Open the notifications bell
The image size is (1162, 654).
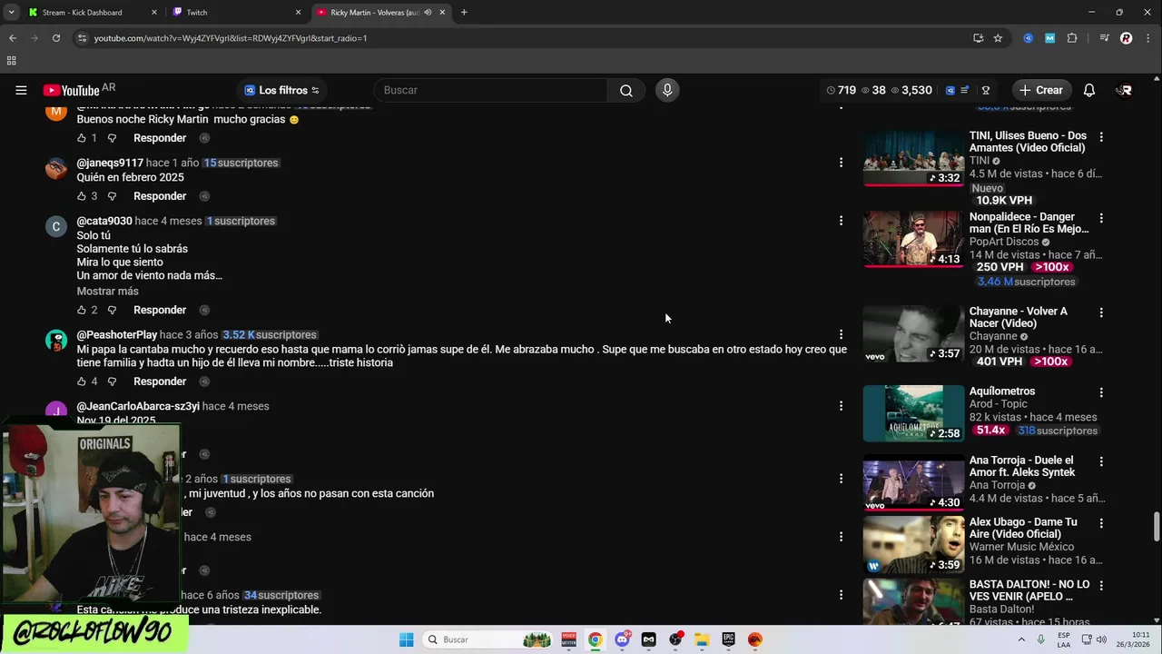pos(1089,90)
